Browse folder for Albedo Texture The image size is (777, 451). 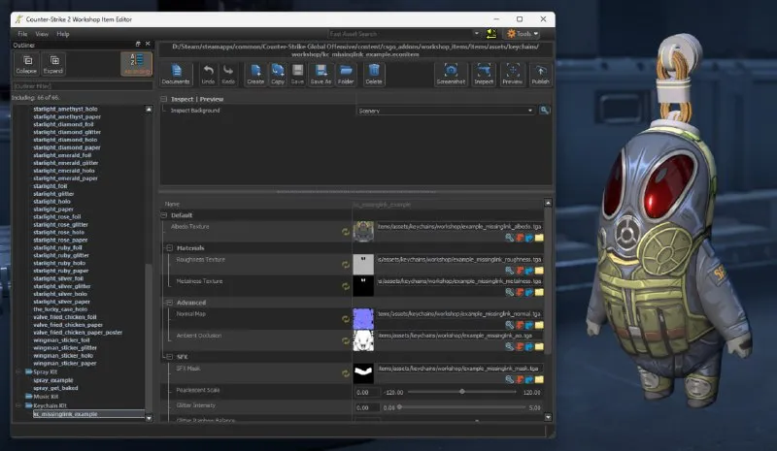[539, 238]
